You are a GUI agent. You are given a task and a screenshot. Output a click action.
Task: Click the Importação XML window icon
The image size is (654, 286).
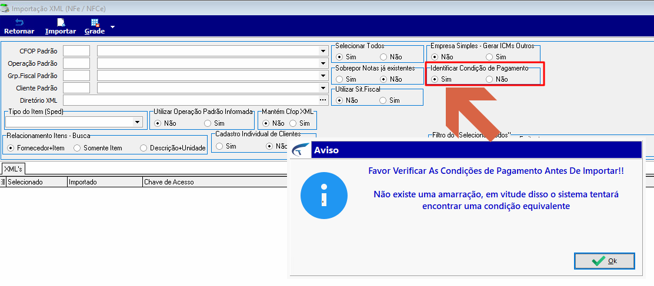[5, 8]
